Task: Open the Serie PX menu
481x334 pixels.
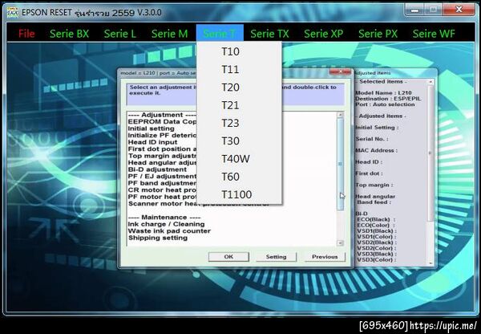Action: tap(378, 34)
